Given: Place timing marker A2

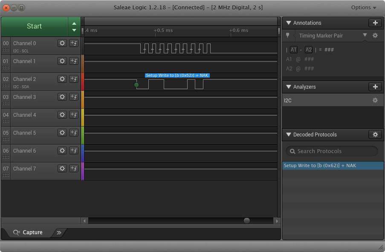Looking at the screenshot, I should (308, 50).
